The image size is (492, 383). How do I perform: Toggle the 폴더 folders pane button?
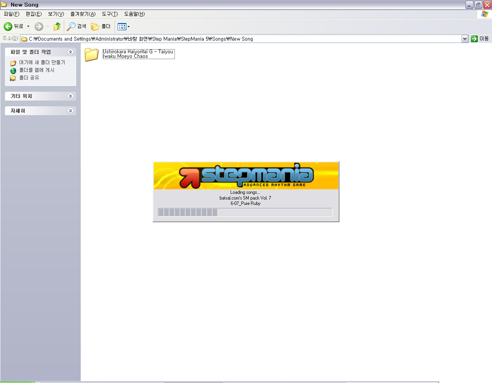pyautogui.click(x=101, y=26)
